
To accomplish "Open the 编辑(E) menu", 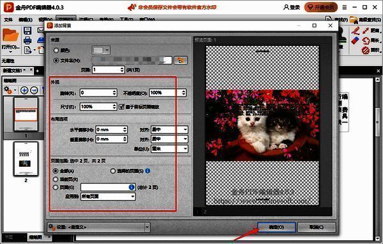I will click(26, 20).
